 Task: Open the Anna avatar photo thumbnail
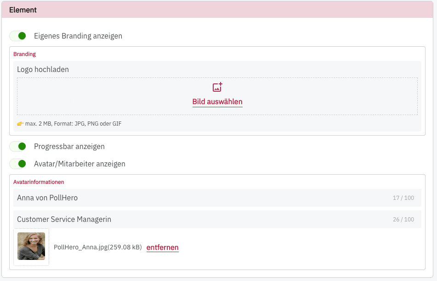coord(31,247)
